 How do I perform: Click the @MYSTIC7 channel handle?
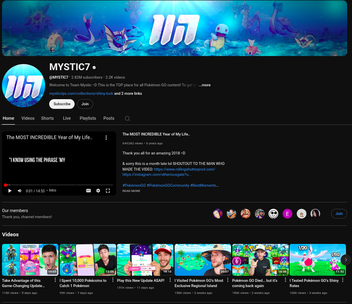pos(59,77)
